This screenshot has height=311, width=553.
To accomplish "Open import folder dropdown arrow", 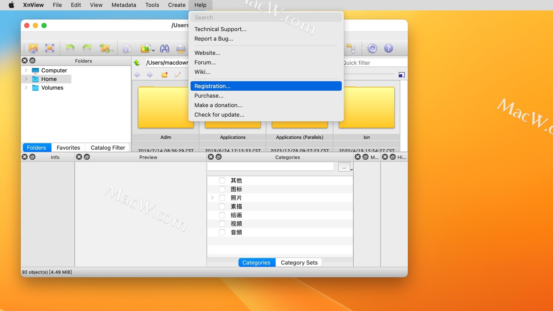I will coord(153,51).
